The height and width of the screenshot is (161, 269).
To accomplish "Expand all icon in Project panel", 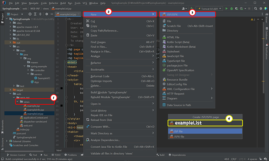I will [35, 14].
